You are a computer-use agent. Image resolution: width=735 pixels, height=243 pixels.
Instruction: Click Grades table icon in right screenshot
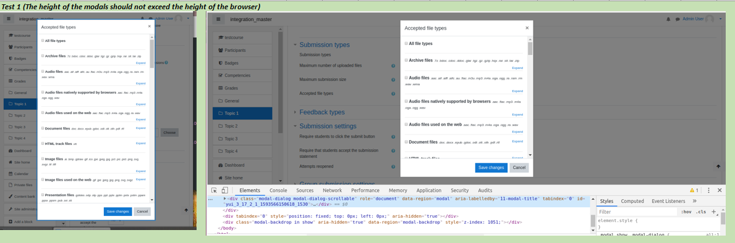221,88
